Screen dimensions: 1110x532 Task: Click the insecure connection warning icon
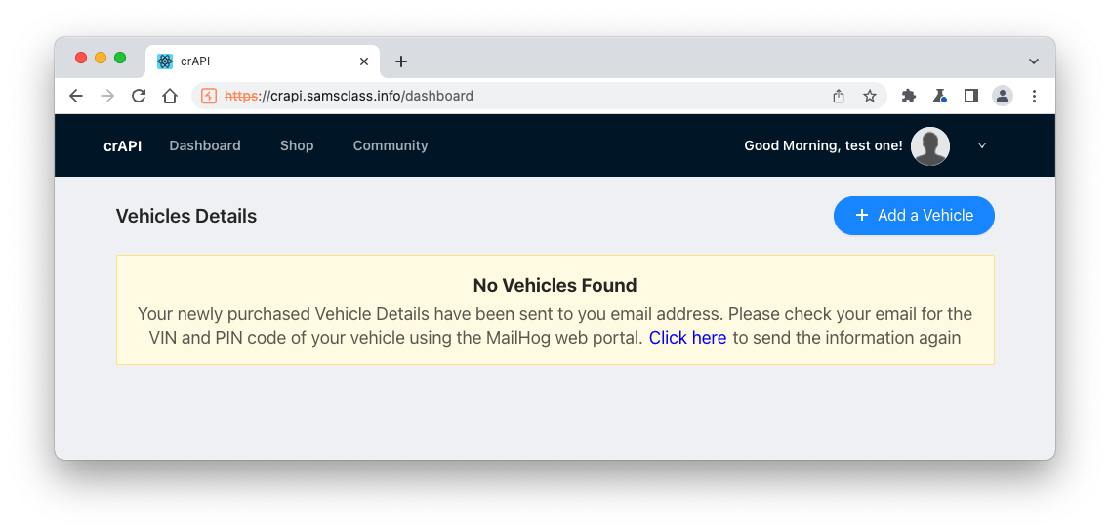tap(208, 96)
